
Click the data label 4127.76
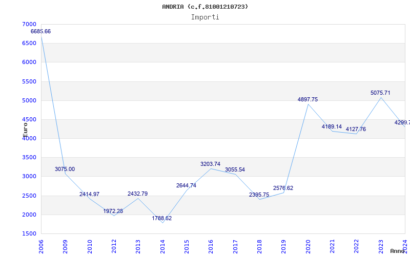click(x=356, y=129)
